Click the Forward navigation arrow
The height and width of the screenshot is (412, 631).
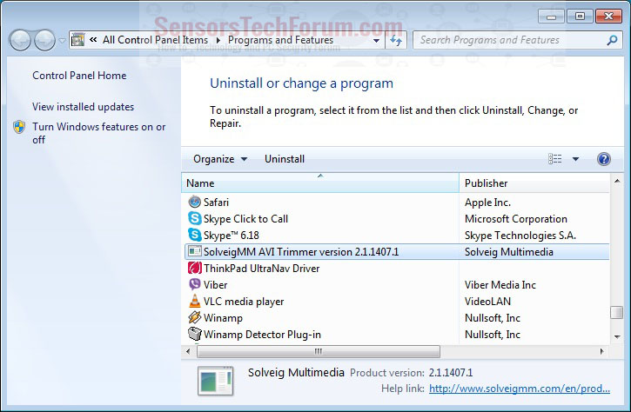(44, 40)
